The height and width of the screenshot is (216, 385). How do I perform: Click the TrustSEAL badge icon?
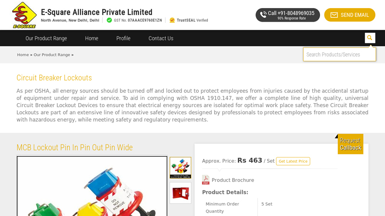coord(172,20)
